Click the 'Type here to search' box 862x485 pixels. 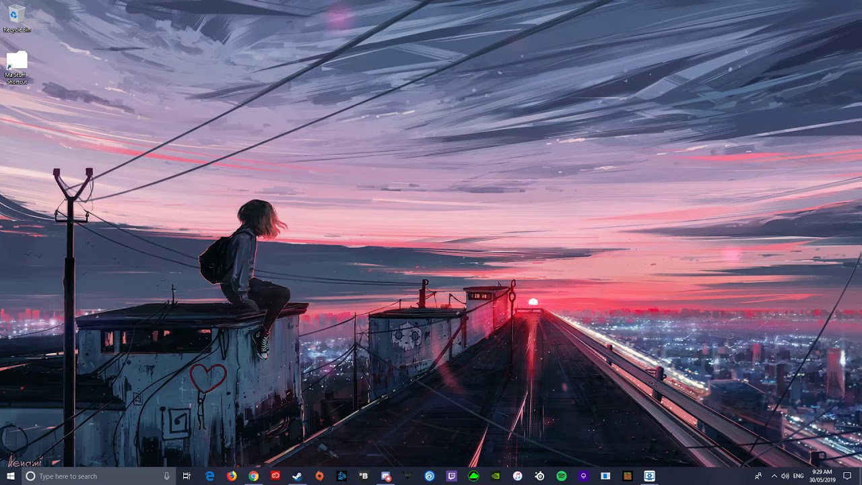[x=98, y=476]
